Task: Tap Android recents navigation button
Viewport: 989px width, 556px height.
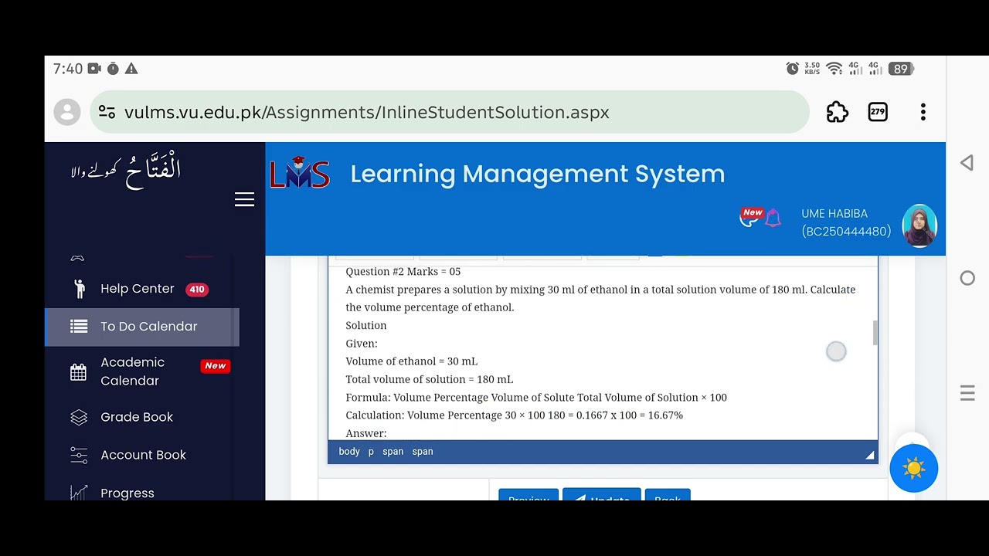Action: [967, 393]
